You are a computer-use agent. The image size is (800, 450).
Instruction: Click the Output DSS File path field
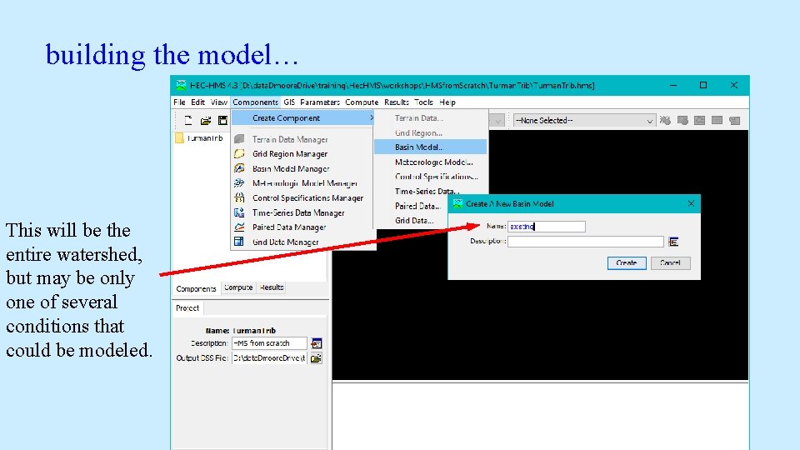(x=269, y=358)
